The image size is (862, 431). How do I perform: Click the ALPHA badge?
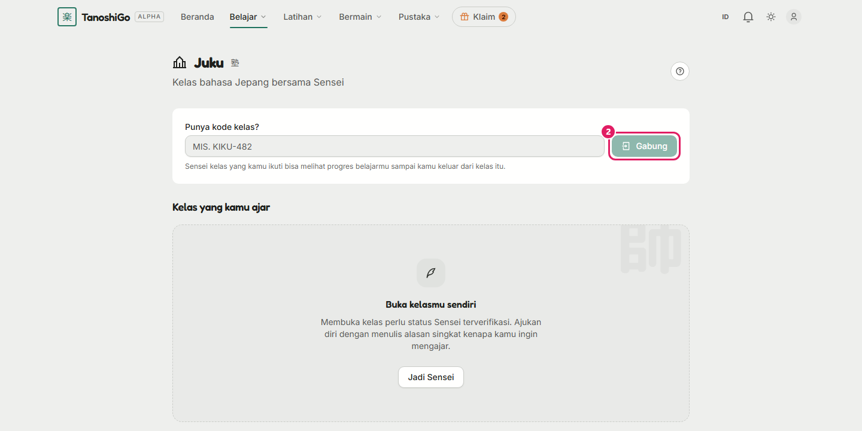(149, 17)
